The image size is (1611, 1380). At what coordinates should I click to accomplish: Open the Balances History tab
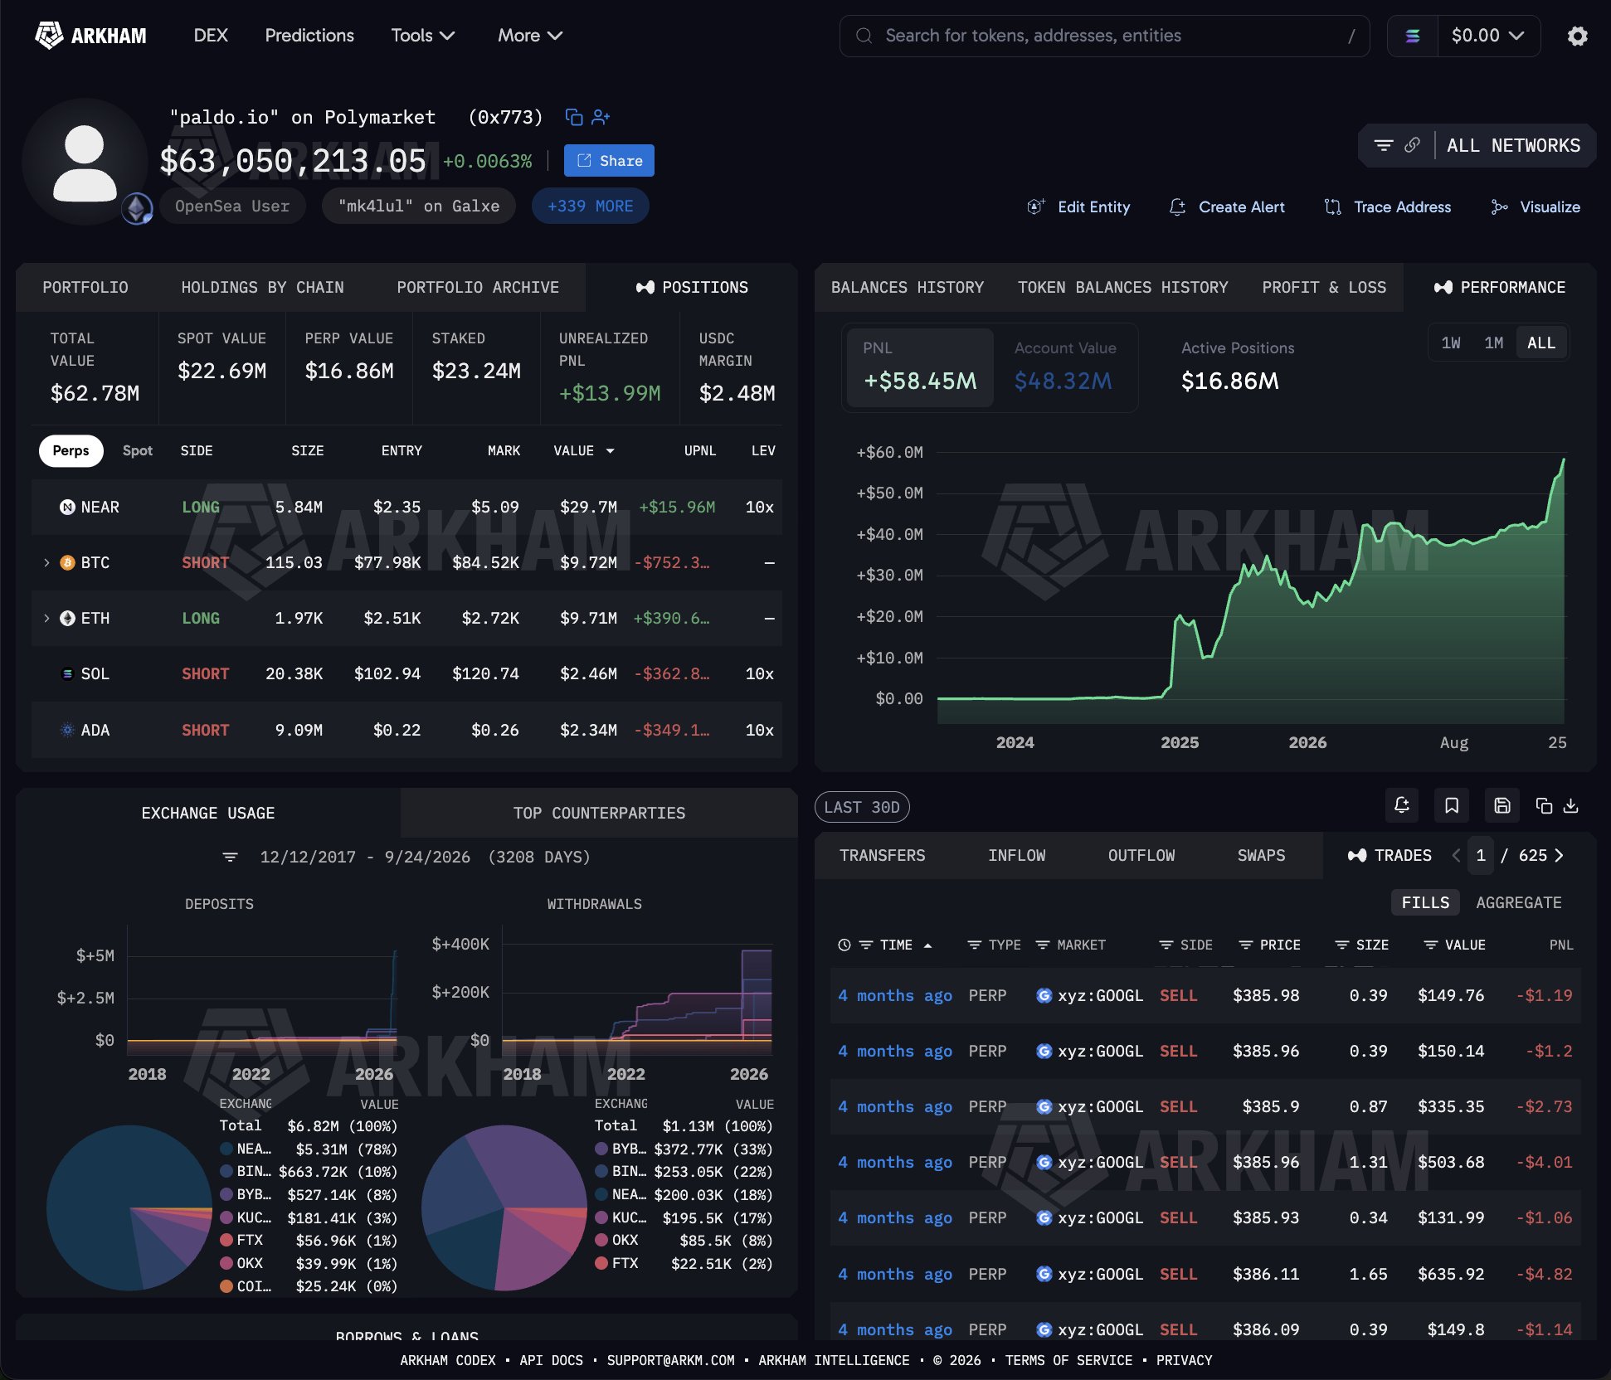click(x=908, y=287)
